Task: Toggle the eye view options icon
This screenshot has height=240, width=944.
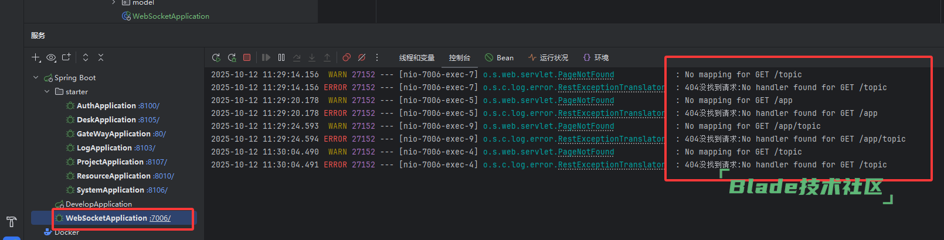Action: point(51,57)
